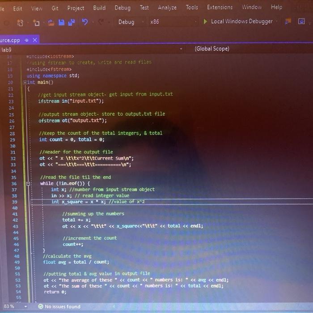Open the dropdown arrow next to Undo
Image resolution: width=313 pixels, height=313 pixels.
tap(93, 22)
